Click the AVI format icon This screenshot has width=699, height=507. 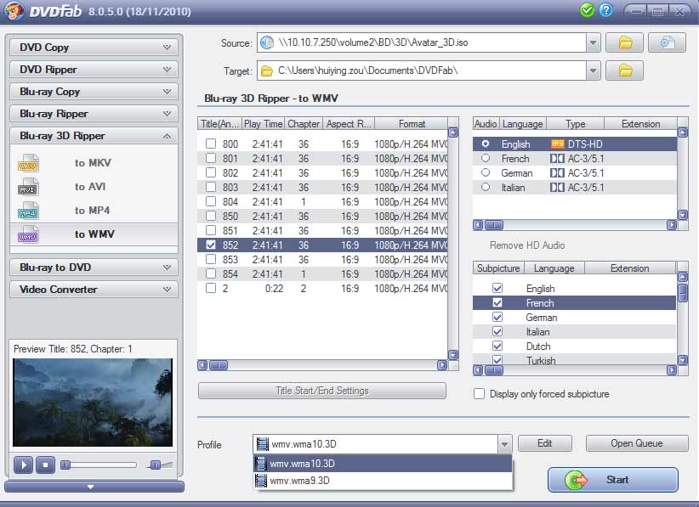tap(28, 187)
